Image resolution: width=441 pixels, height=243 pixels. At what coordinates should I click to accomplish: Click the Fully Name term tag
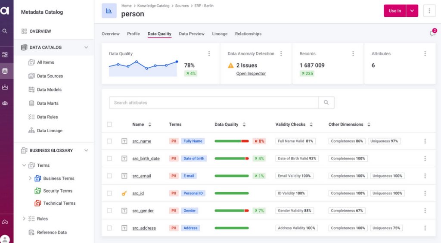tap(193, 141)
